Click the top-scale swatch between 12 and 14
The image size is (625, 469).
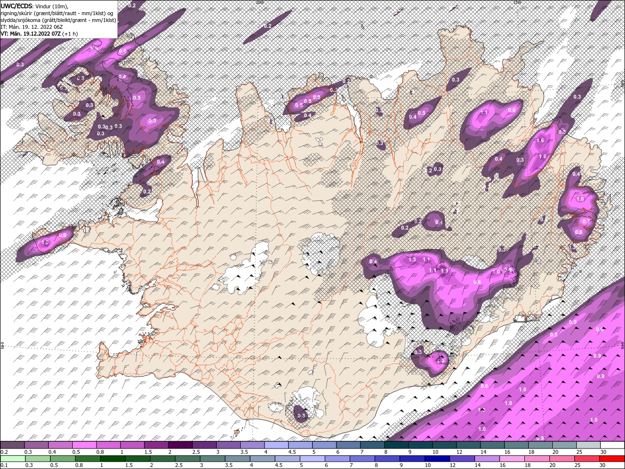click(x=468, y=445)
